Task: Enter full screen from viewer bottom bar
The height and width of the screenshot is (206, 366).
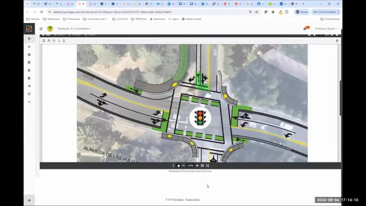Action: pos(208,165)
